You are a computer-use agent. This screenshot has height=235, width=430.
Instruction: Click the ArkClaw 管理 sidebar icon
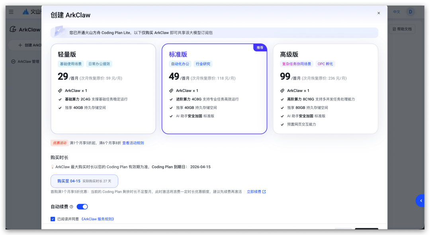14,62
